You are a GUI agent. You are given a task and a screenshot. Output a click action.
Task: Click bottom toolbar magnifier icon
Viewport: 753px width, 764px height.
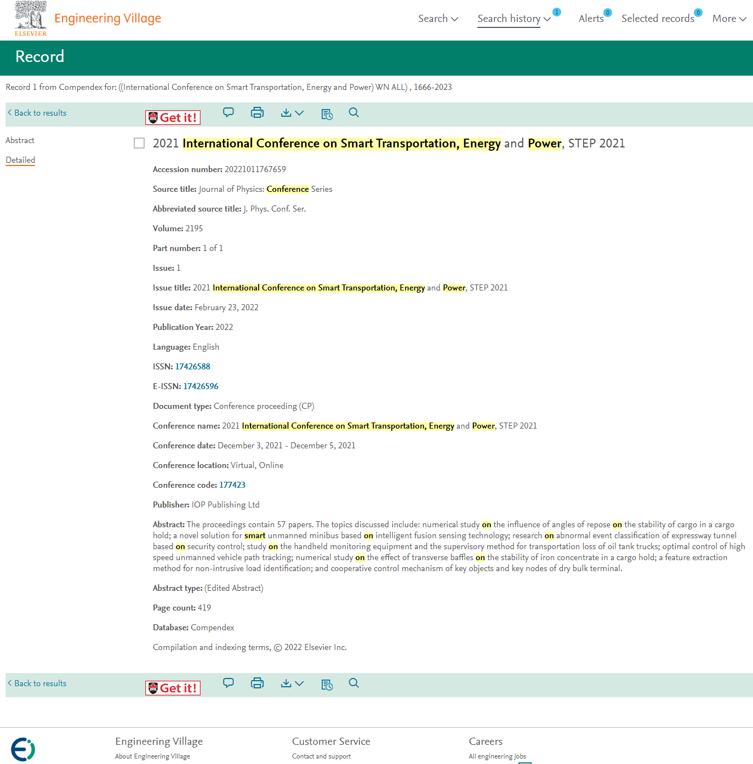(x=354, y=683)
